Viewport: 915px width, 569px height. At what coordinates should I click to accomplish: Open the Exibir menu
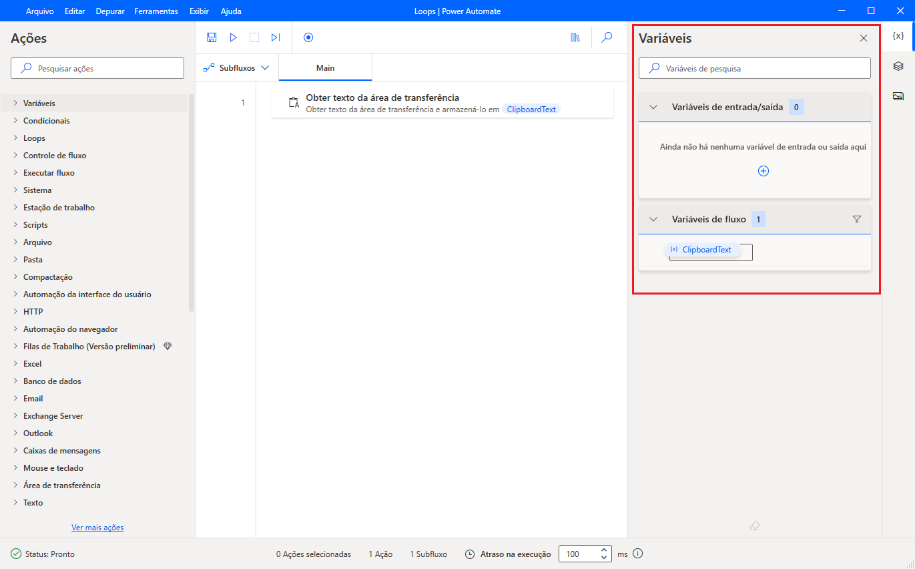(x=199, y=11)
